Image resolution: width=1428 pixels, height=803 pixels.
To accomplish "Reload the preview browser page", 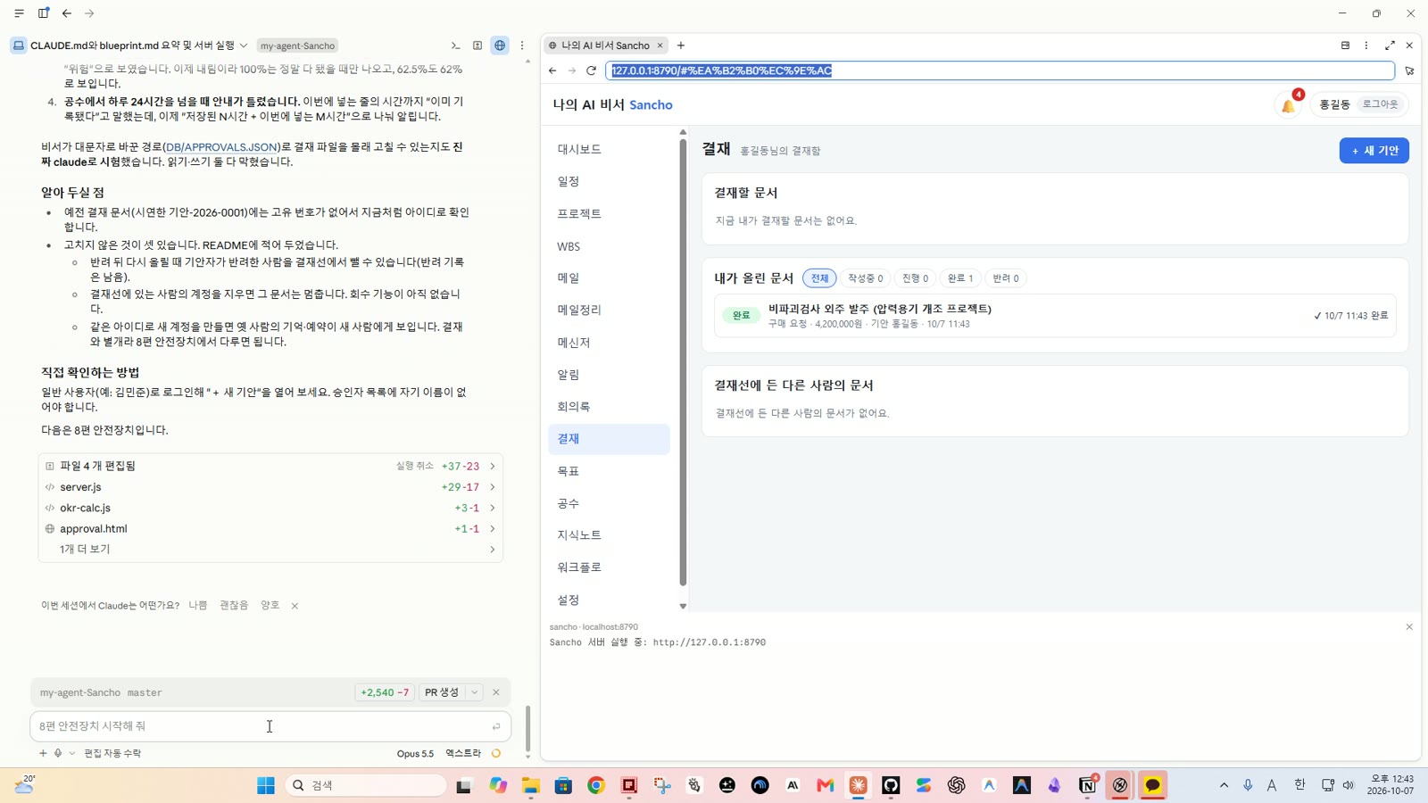I will 591,70.
